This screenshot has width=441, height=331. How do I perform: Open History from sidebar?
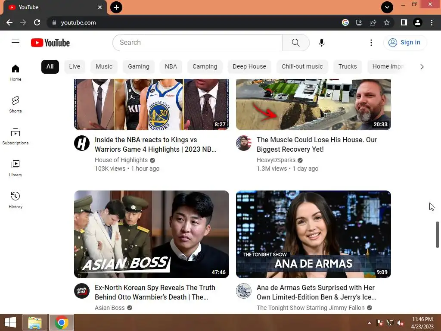pyautogui.click(x=16, y=200)
